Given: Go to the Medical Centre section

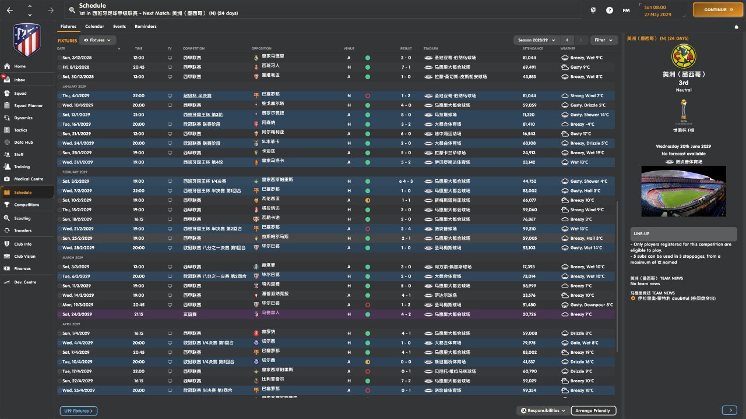Looking at the screenshot, I should pos(29,179).
